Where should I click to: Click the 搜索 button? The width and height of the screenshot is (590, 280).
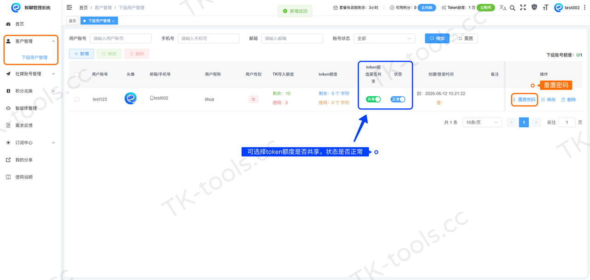(437, 38)
